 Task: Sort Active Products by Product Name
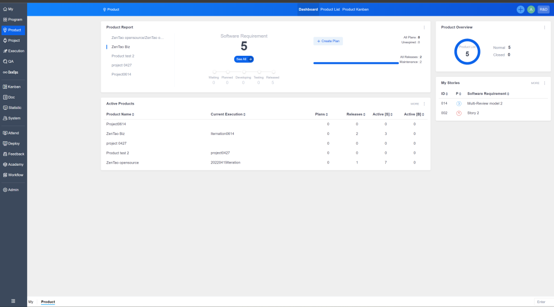coord(120,114)
